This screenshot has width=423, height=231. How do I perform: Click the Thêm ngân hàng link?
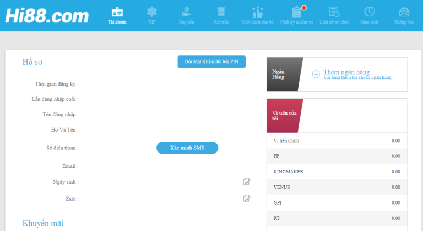tap(346, 72)
